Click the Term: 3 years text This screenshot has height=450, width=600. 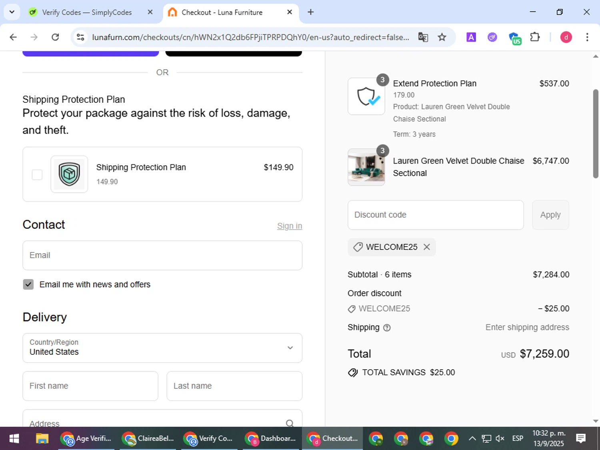click(414, 134)
